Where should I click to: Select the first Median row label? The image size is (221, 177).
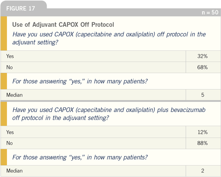tap(14, 95)
